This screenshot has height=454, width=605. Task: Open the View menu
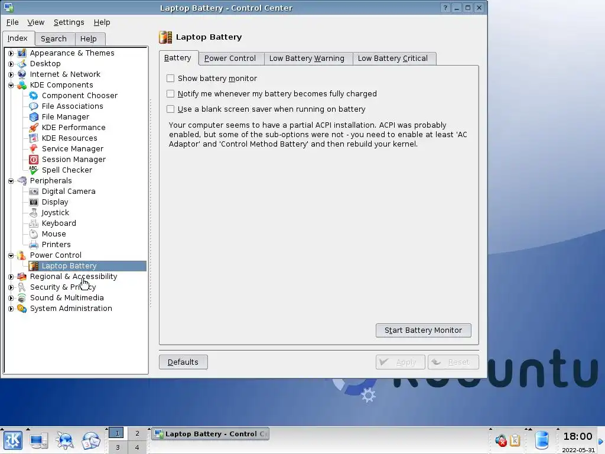pos(35,22)
